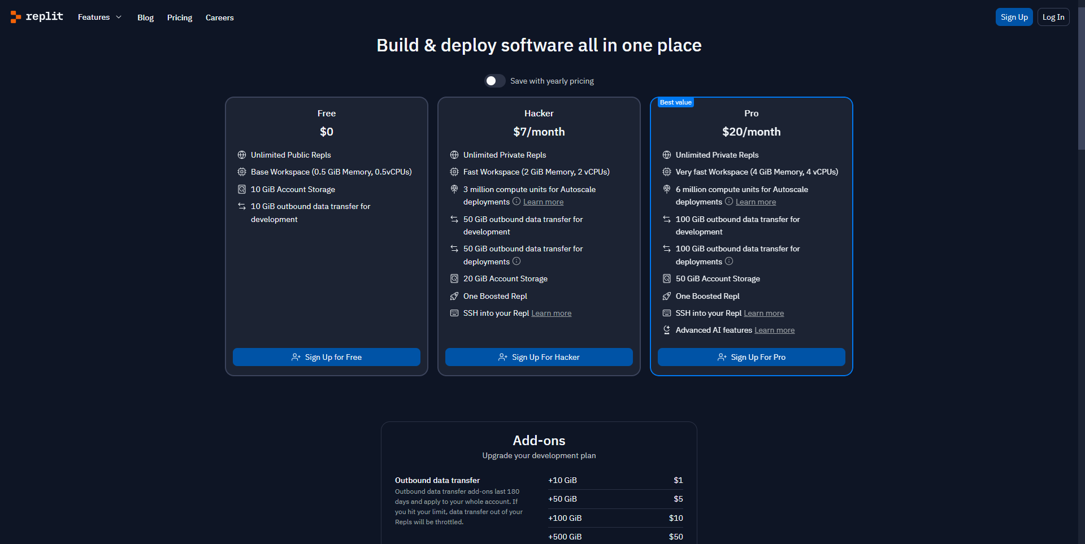Click the +100 GiB add-on row

coord(615,518)
